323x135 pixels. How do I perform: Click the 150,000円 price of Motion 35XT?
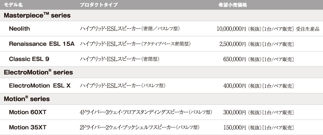point(234,128)
